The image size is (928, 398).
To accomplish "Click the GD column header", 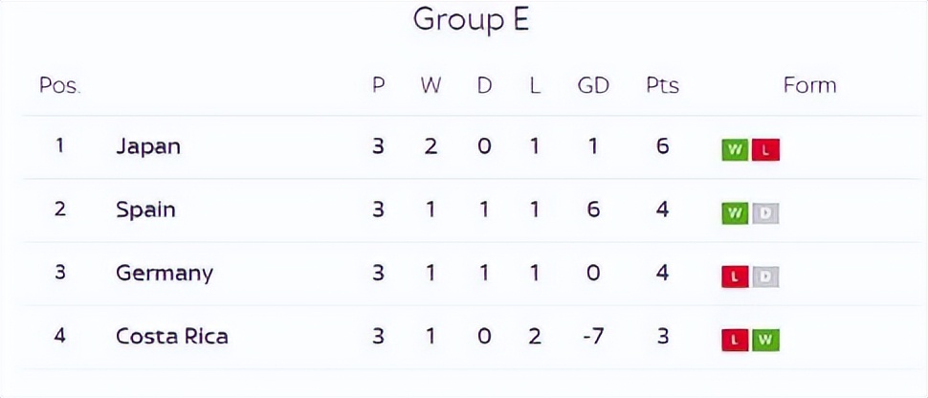I will click(x=593, y=85).
